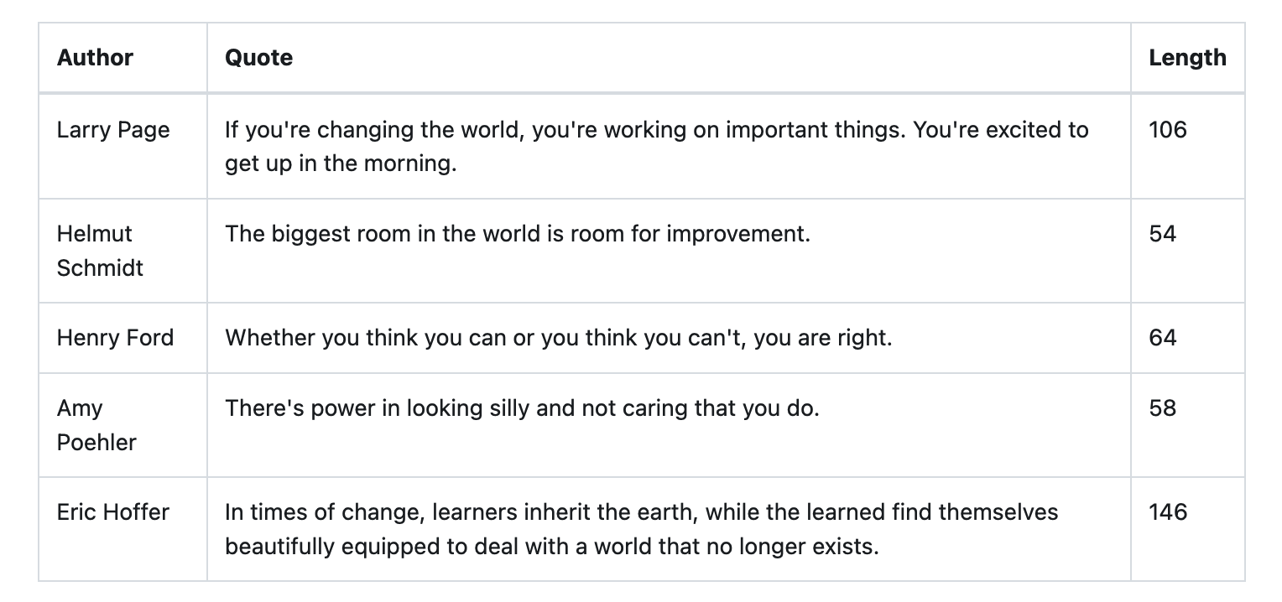
Task: Click the Author column header
Action: [x=95, y=58]
